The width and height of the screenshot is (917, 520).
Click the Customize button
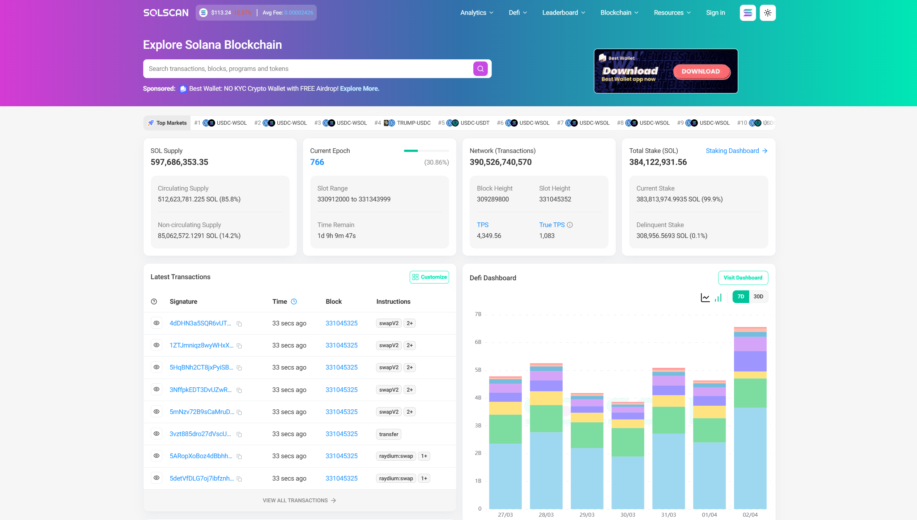(429, 277)
